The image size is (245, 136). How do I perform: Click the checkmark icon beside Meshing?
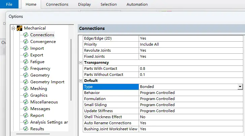[x=26, y=88]
